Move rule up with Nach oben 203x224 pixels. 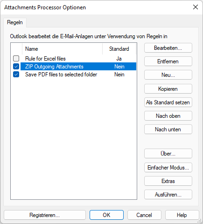(x=168, y=116)
